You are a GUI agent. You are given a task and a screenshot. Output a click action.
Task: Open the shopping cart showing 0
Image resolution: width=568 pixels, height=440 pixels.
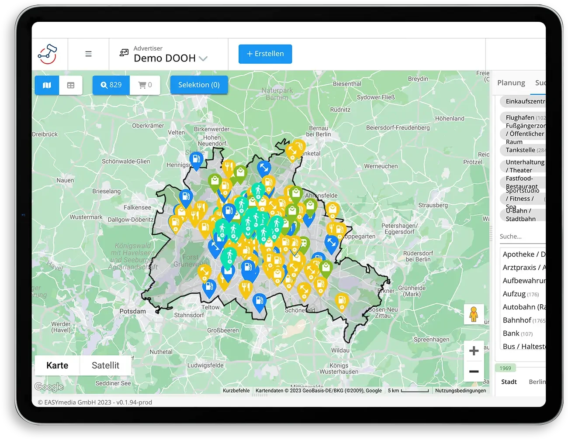tap(145, 85)
